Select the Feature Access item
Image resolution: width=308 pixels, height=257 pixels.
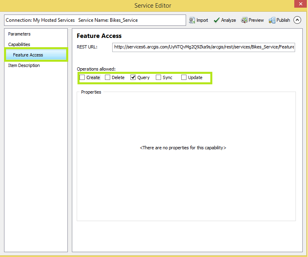point(28,55)
